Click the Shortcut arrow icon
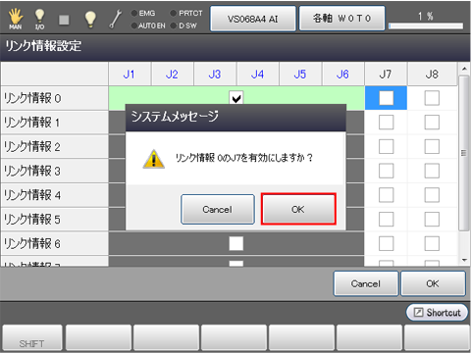 pos(418,312)
